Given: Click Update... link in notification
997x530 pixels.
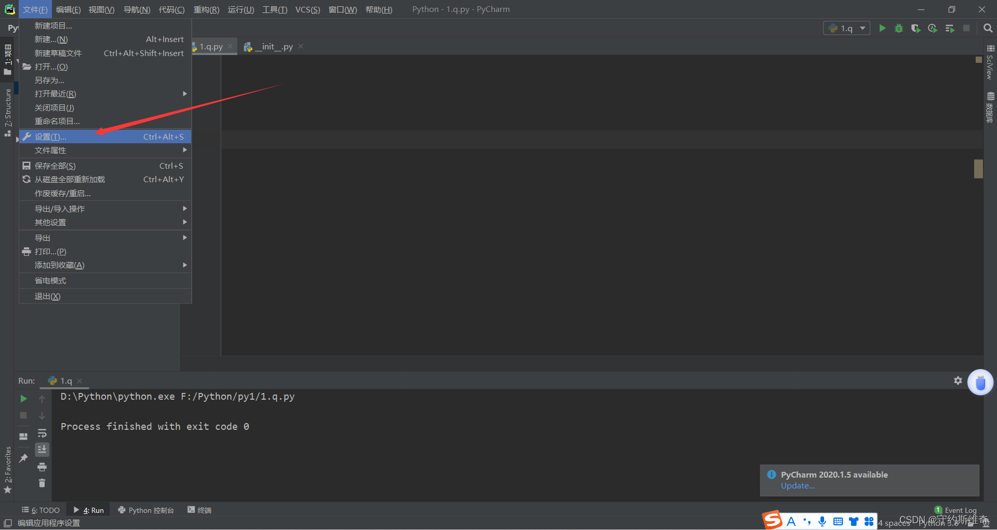Looking at the screenshot, I should click(798, 486).
